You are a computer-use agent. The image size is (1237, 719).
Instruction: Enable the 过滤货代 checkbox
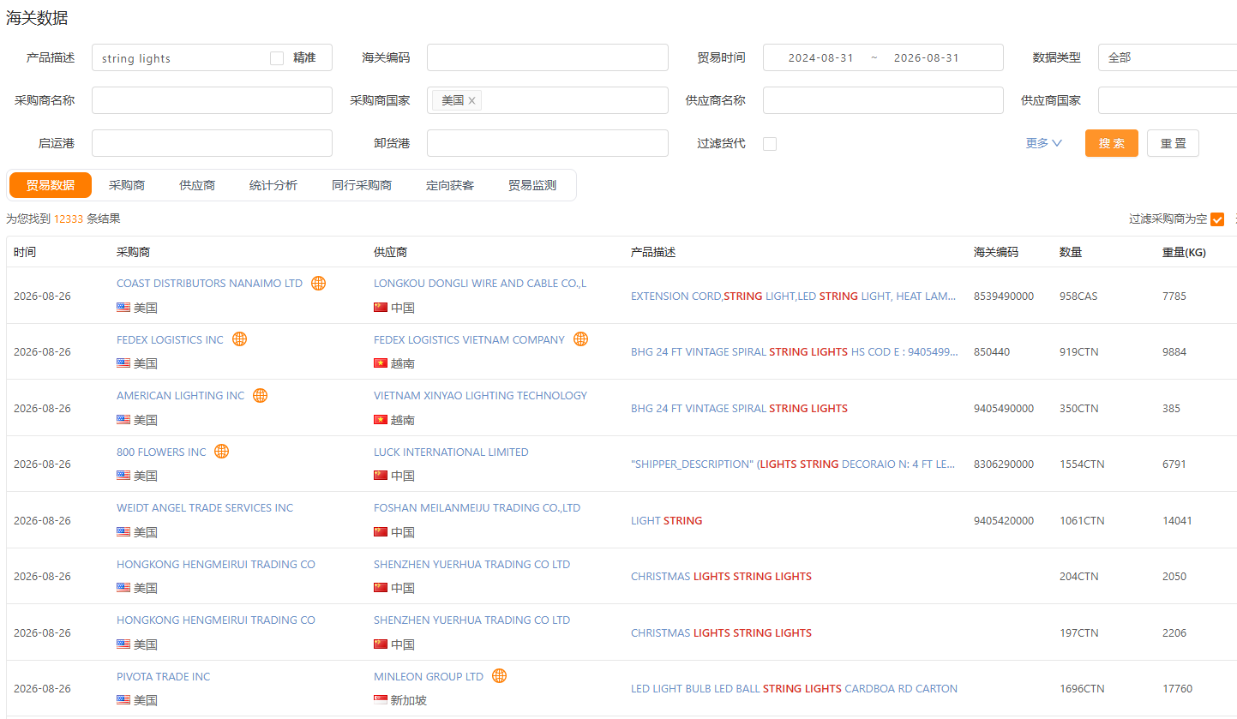click(770, 144)
